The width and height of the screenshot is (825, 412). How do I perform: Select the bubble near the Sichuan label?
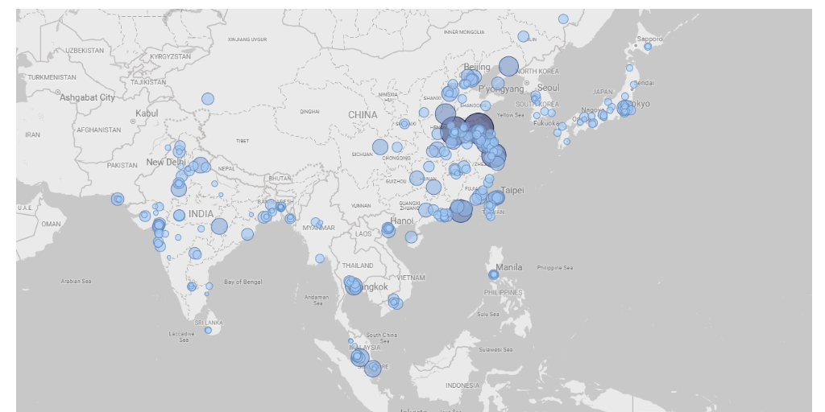pyautogui.click(x=380, y=147)
